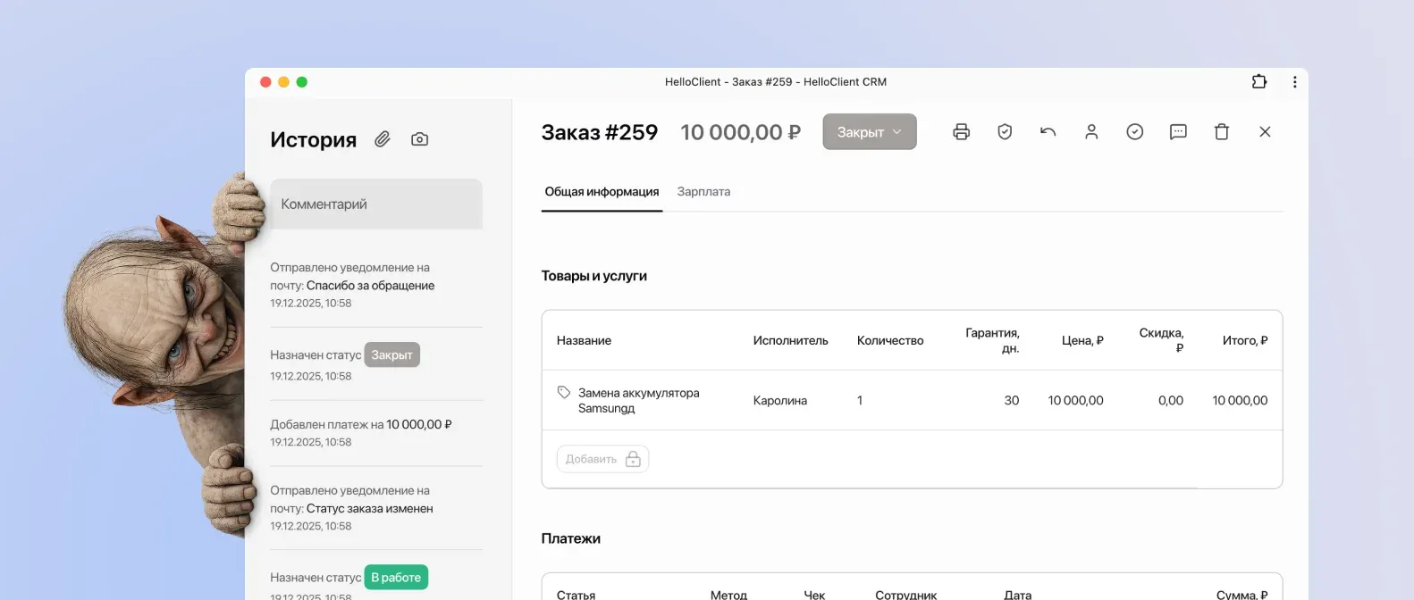Click the Итого, ₽ column header

(1245, 341)
